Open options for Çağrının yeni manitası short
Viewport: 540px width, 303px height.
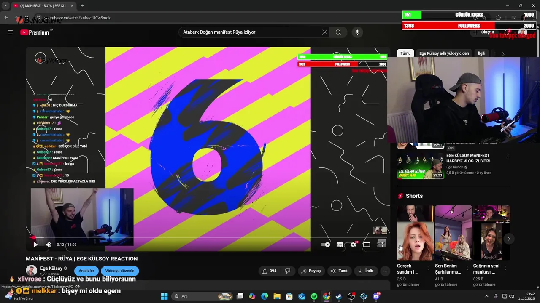(x=505, y=268)
